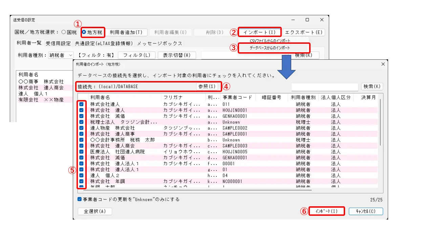424x229 pixels.
Task: Open the インポート(I) menu button in 送受信の設定
Action: [259, 32]
